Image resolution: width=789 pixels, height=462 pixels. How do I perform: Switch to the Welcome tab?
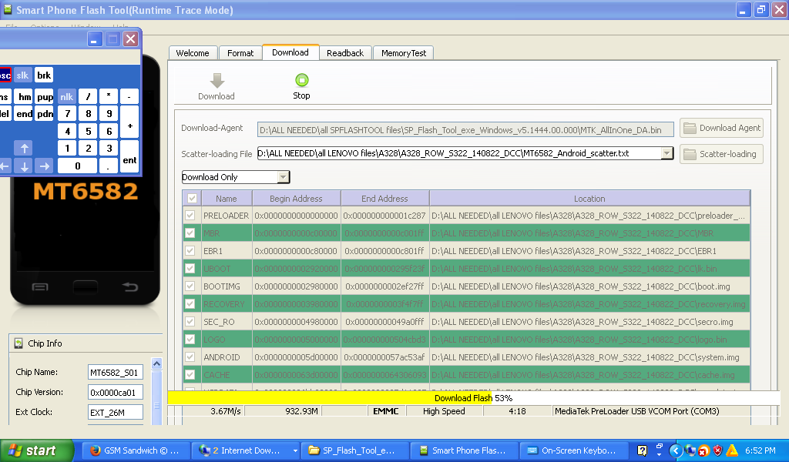pos(193,53)
